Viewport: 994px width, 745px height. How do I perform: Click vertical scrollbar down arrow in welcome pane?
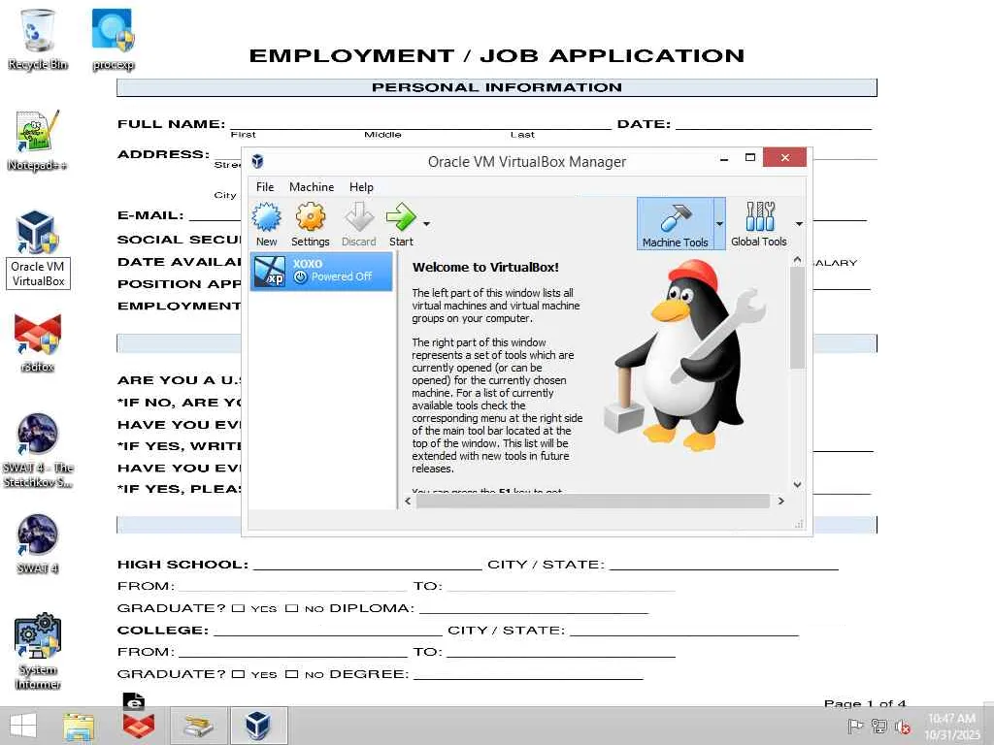[x=798, y=484]
